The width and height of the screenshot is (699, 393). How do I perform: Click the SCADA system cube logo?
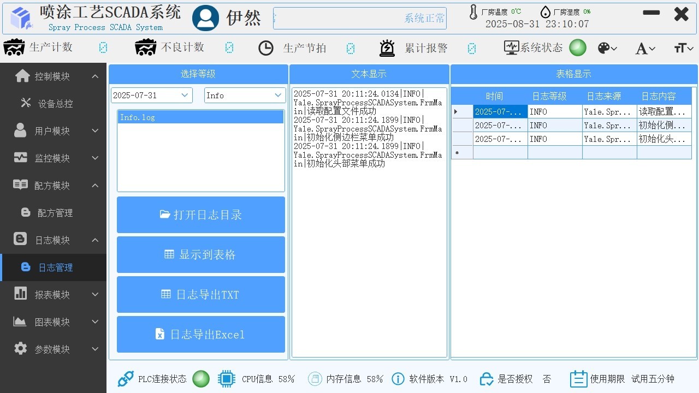pos(22,18)
